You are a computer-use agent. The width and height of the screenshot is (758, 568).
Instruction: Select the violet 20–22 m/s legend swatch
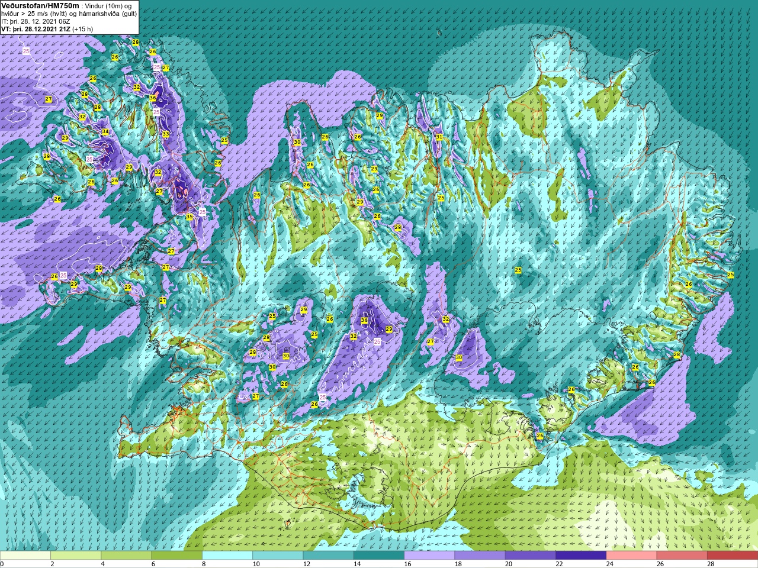coord(530,555)
